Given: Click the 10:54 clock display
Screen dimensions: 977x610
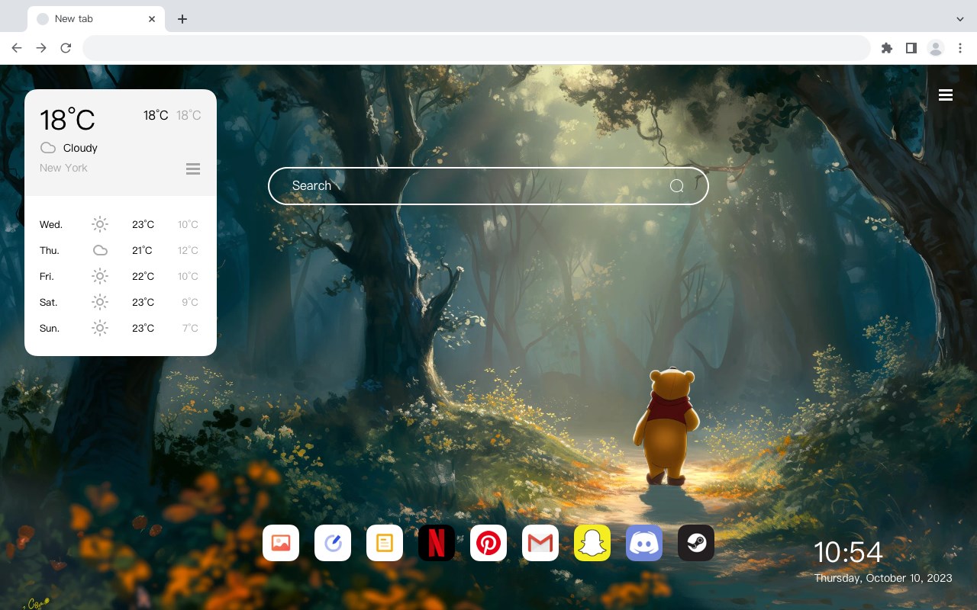Looking at the screenshot, I should point(848,552).
